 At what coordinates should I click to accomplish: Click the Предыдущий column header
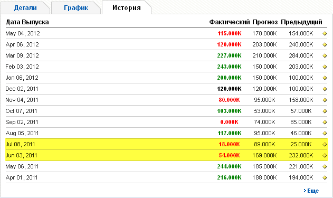[x=301, y=22]
